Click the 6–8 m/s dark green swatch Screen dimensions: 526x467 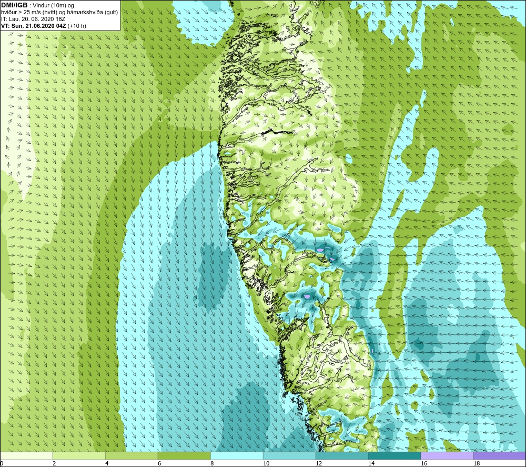184,455
